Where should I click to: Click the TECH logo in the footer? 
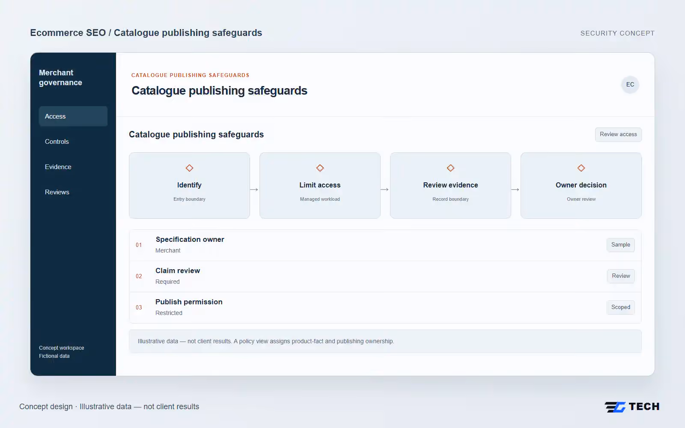pyautogui.click(x=632, y=407)
